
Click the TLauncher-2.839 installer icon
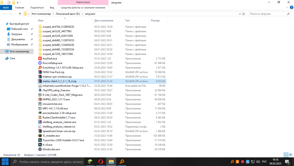[40, 140]
